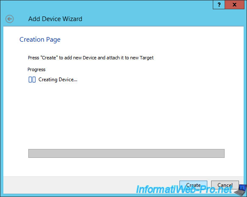Click the "Progress" label
The height and width of the screenshot is (197, 247).
36,69
